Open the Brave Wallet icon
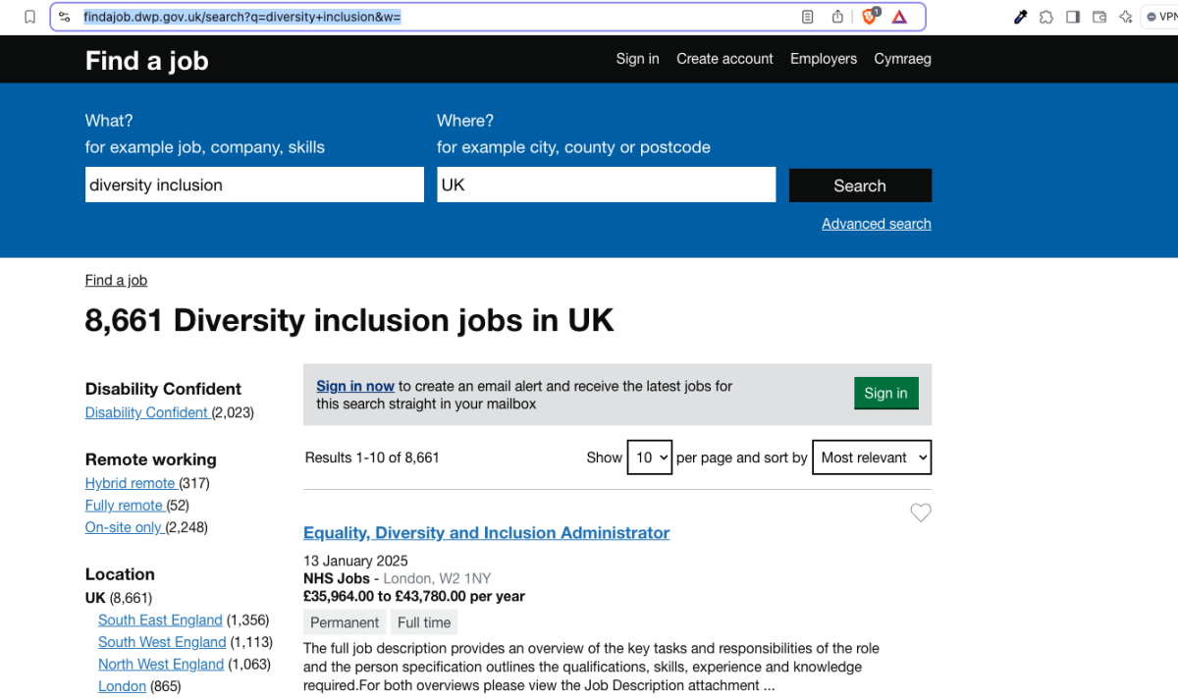 1099,17
